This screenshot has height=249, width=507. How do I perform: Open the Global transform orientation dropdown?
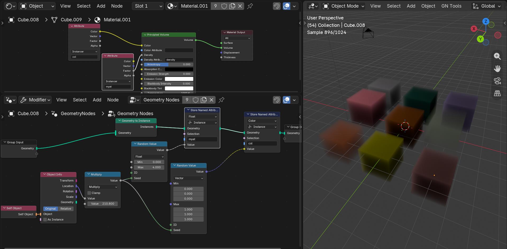(x=486, y=6)
